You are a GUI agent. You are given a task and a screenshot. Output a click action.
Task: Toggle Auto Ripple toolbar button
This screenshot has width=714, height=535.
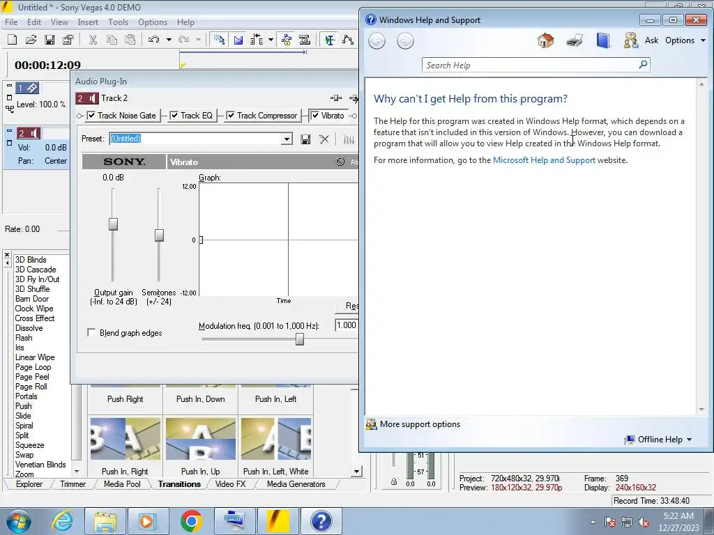click(257, 40)
